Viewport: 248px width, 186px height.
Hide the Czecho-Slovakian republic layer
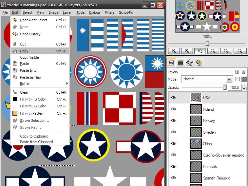coord(174,155)
